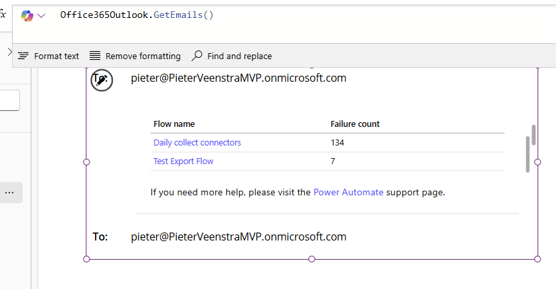Select the failure count value 7
556x289 pixels.
point(333,161)
